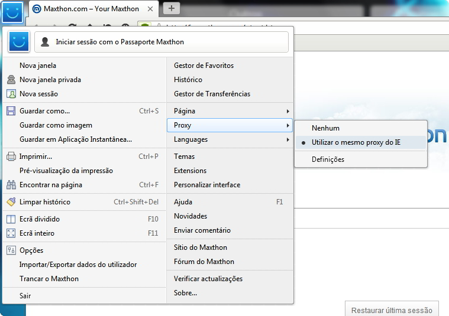The height and width of the screenshot is (316, 449).
Task: Open Nova janela
Action: 85,66
